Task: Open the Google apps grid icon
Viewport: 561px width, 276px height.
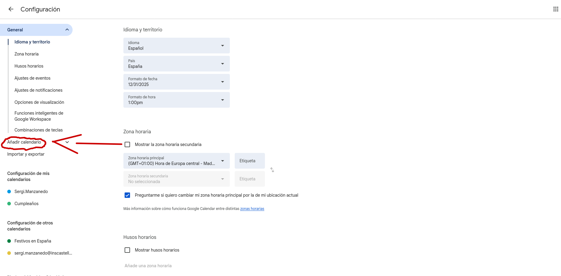Action: pos(556,9)
